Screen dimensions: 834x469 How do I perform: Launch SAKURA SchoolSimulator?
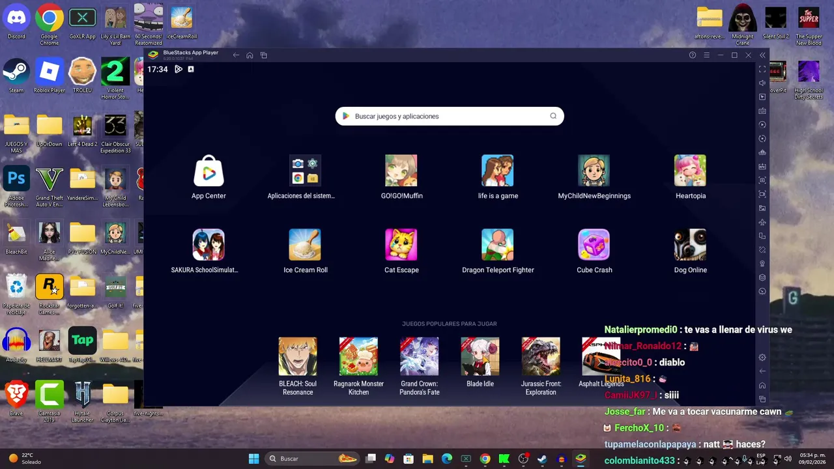(208, 251)
